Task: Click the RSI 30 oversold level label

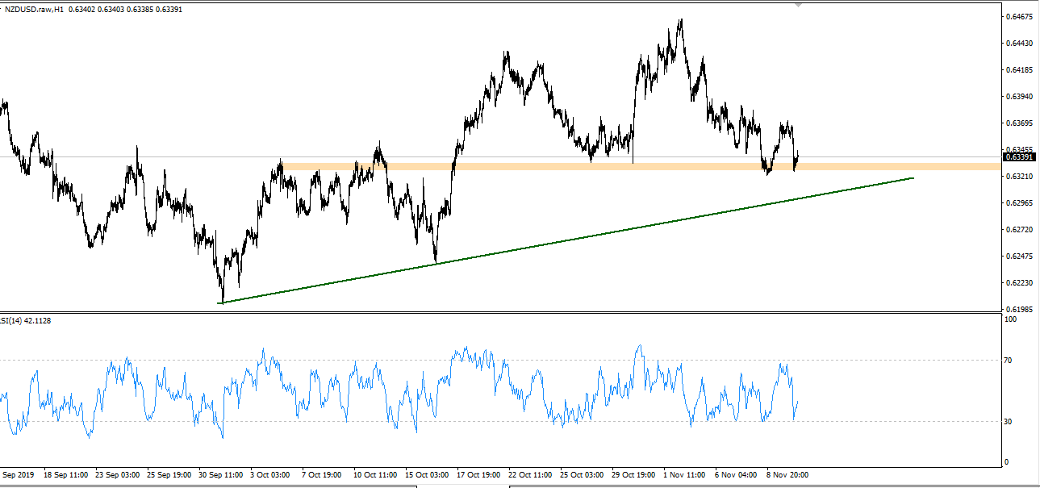Action: (x=1007, y=421)
